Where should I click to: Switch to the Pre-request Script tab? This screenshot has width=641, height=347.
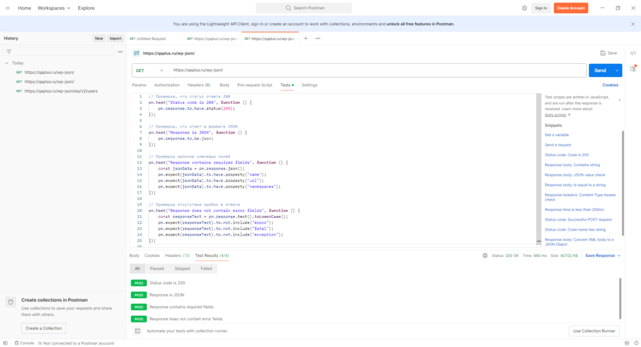(254, 85)
